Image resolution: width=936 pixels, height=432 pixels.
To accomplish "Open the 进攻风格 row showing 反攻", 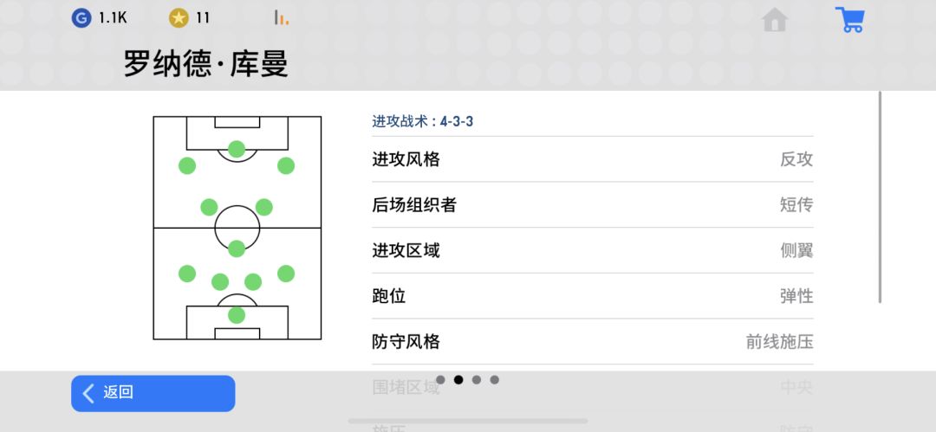I will 592,159.
